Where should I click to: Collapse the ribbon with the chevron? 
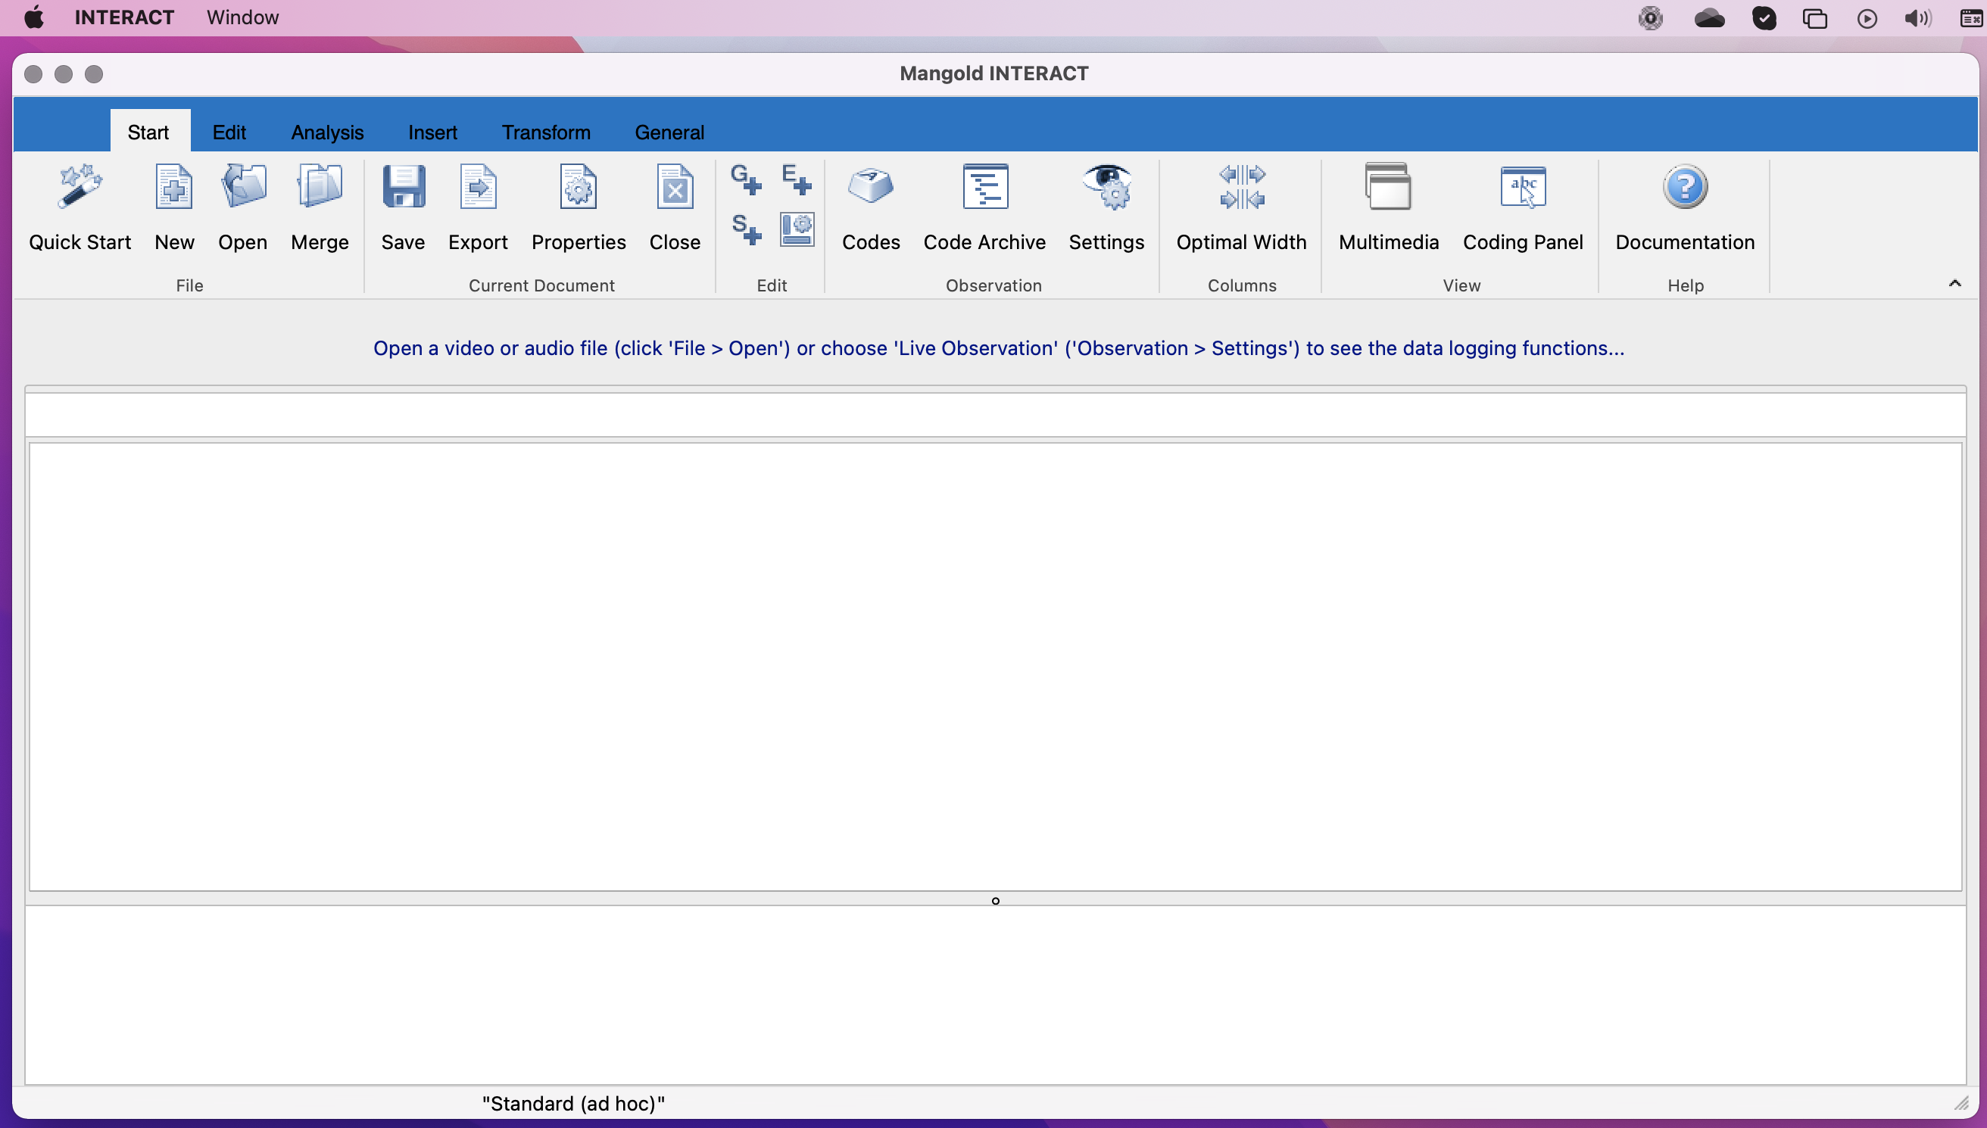pos(1954,284)
